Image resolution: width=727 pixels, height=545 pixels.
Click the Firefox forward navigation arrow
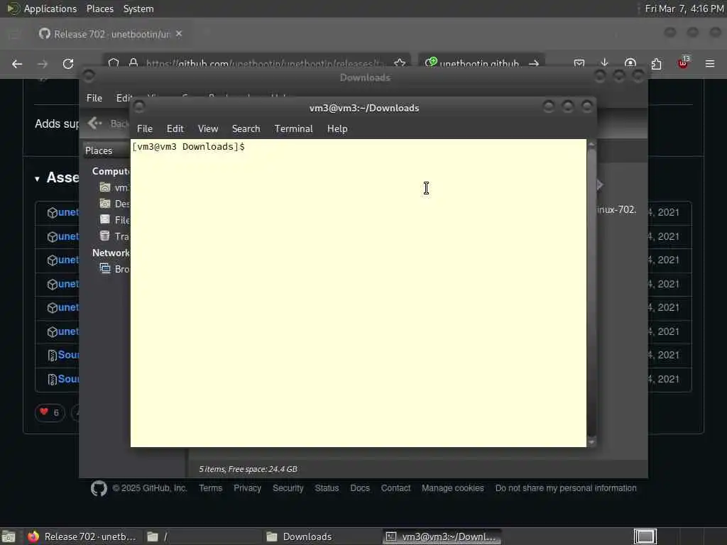[x=42, y=64]
